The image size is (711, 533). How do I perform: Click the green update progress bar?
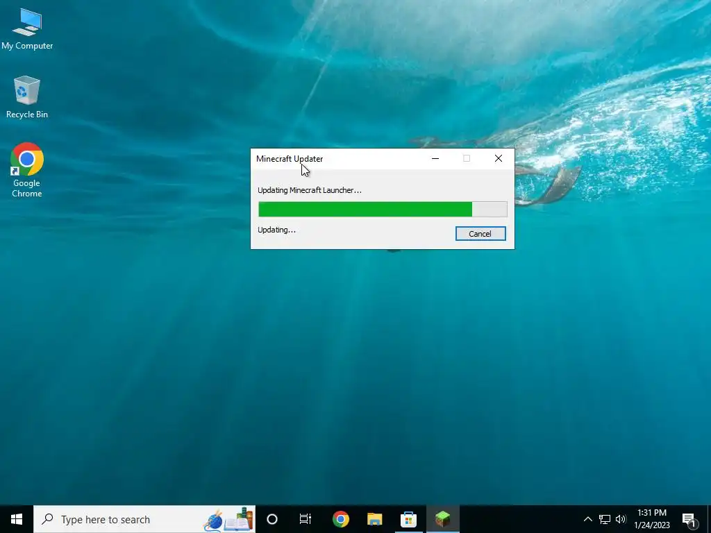(383, 210)
